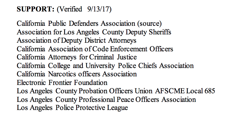Click Association of Deputy District Attorneys line
Viewport: 228px width, 117px height.
pyautogui.click(x=77, y=41)
